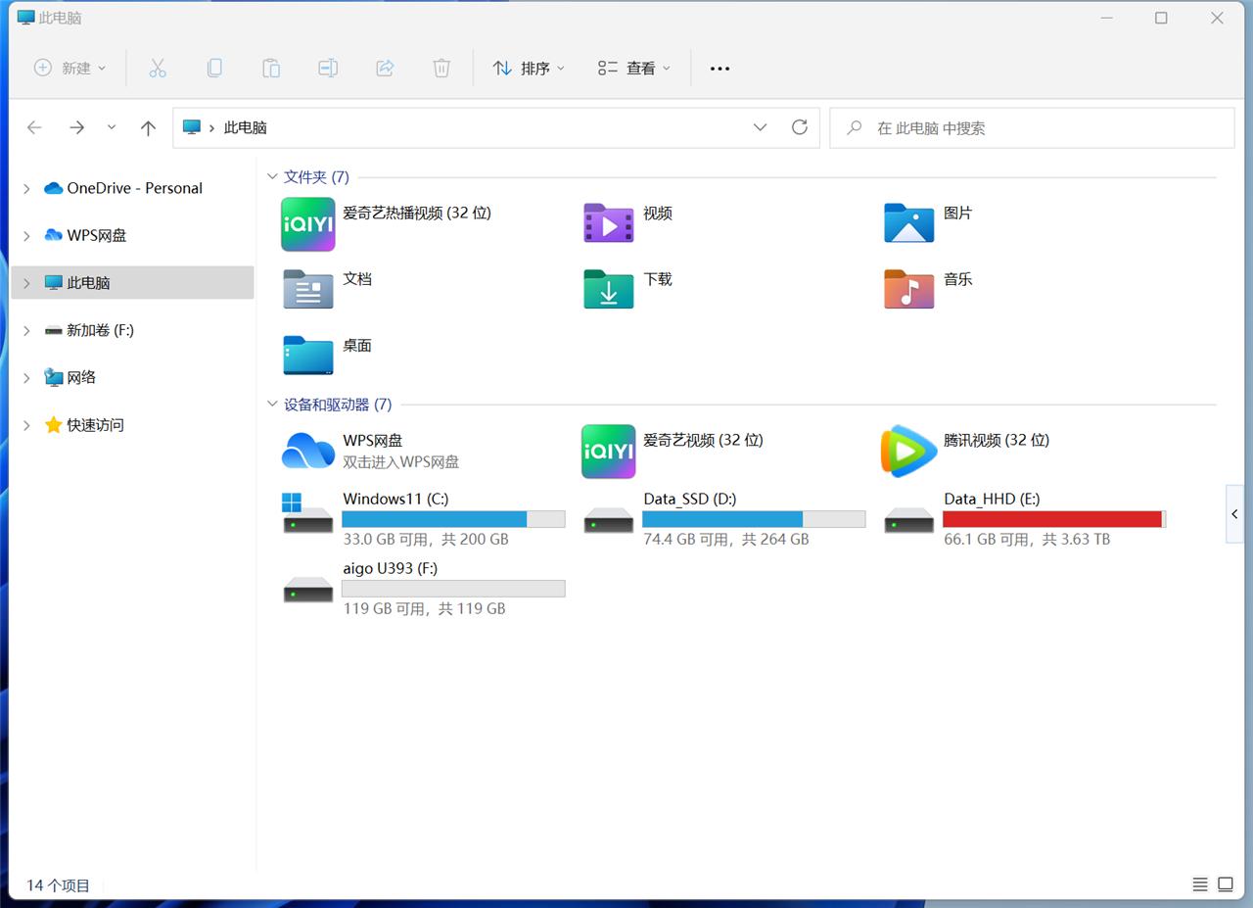Click the Share icon on the toolbar
This screenshot has width=1253, height=908.
[x=385, y=68]
